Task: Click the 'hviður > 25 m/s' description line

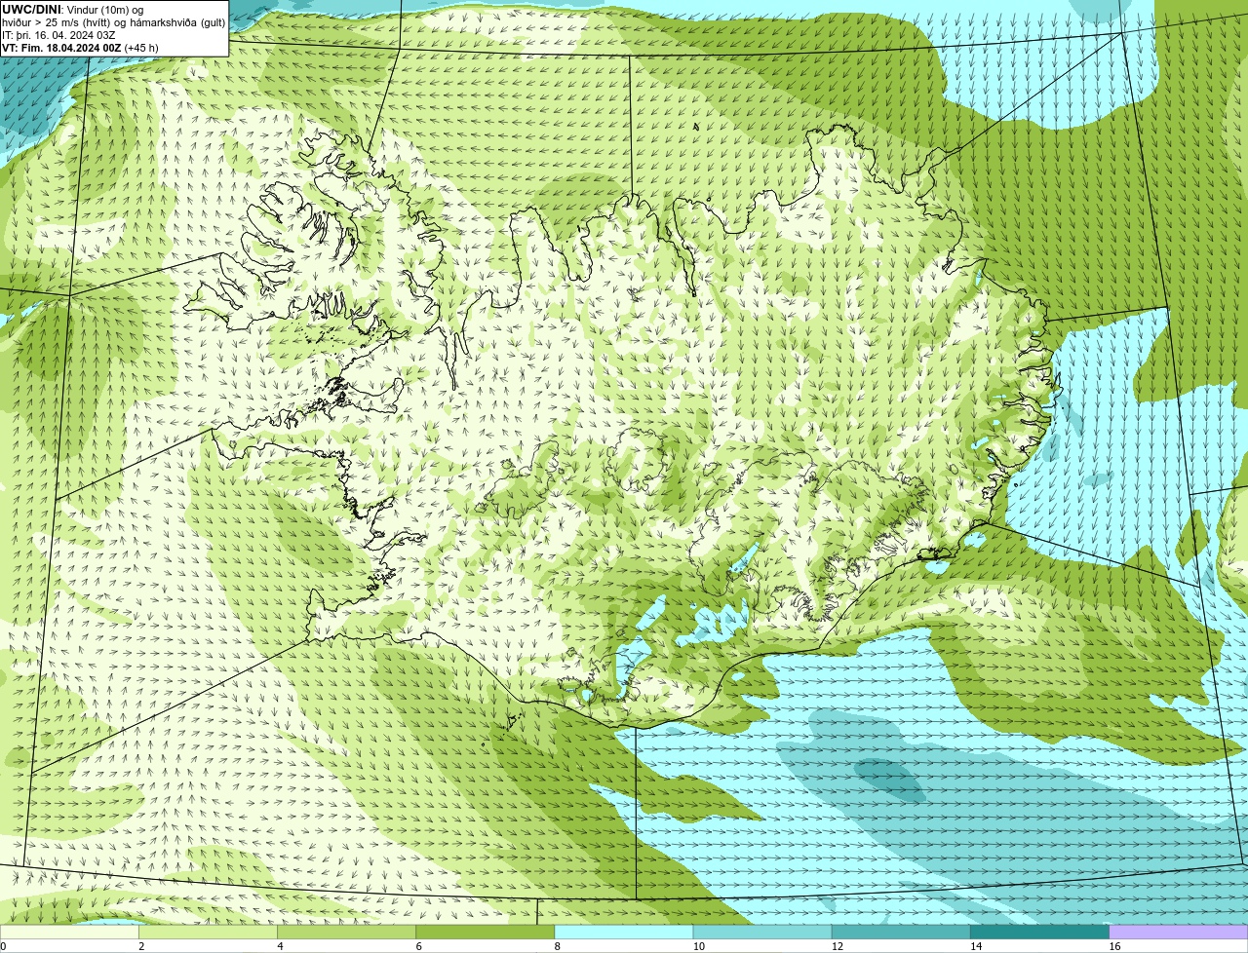Action: (113, 22)
